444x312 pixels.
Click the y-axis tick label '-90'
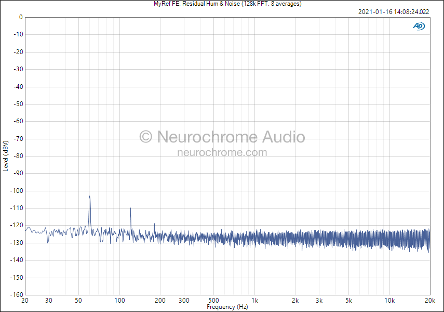pos(18,173)
